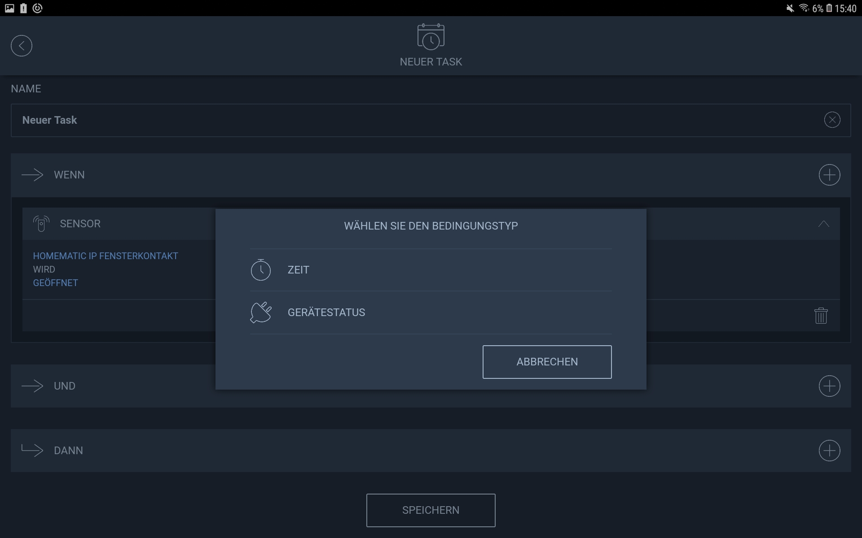Click the WiFi icon in status bar
The height and width of the screenshot is (538, 862).
[804, 8]
